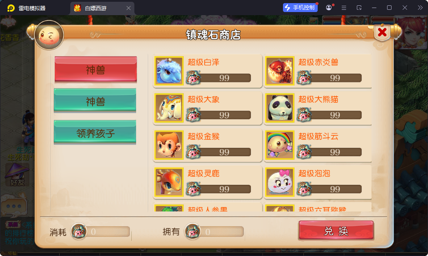The width and height of the screenshot is (428, 256).
Task: Close the 镇魂石商店 shop dialog
Action: click(x=382, y=32)
